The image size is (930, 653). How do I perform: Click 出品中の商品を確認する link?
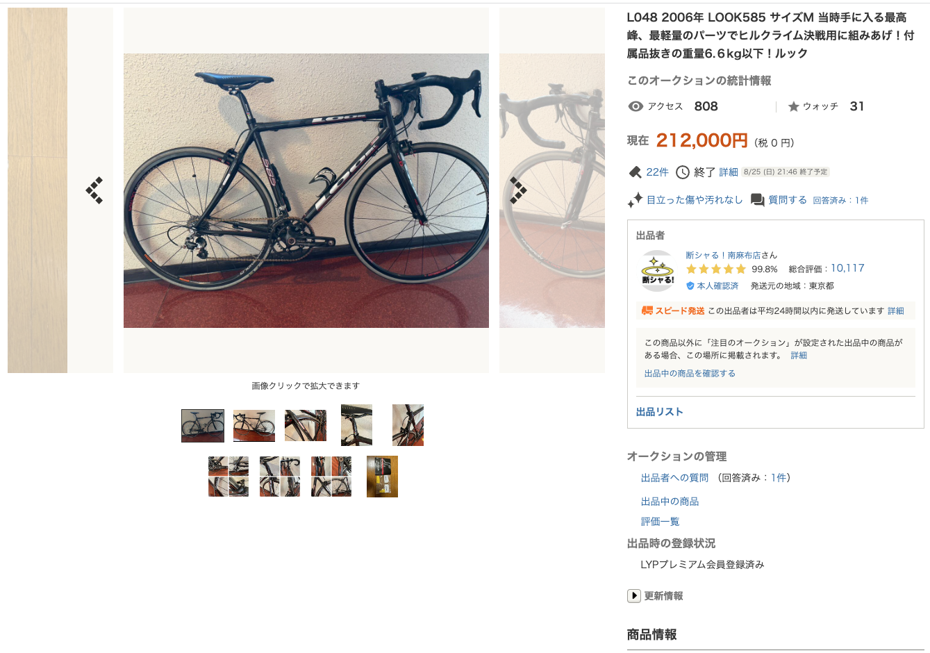[x=690, y=373]
